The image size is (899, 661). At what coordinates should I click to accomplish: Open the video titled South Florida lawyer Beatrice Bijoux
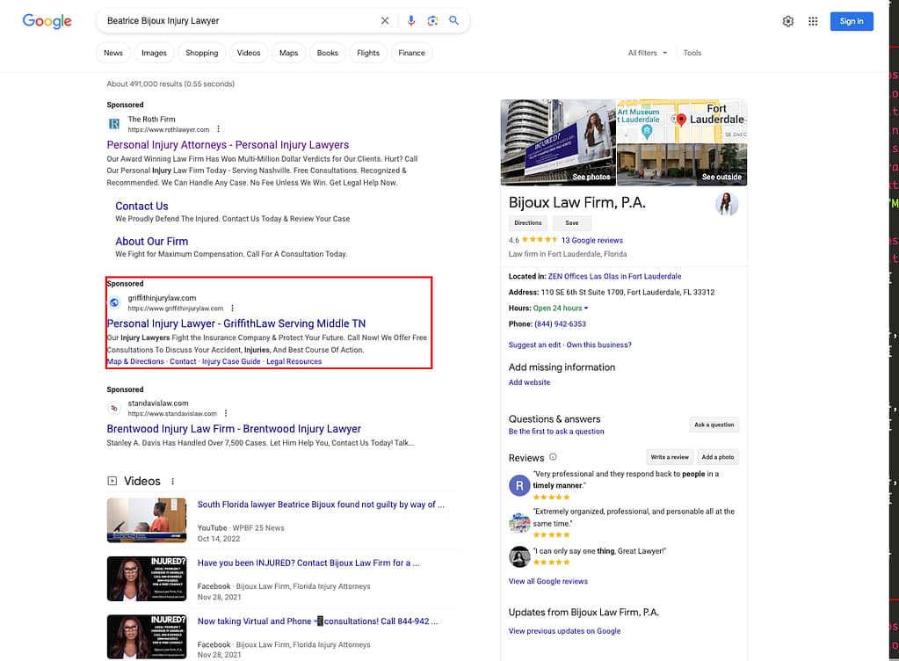coord(321,505)
